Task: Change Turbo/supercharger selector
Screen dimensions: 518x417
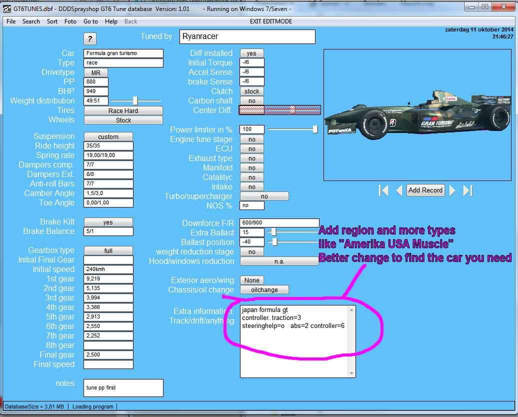Action: (264, 196)
